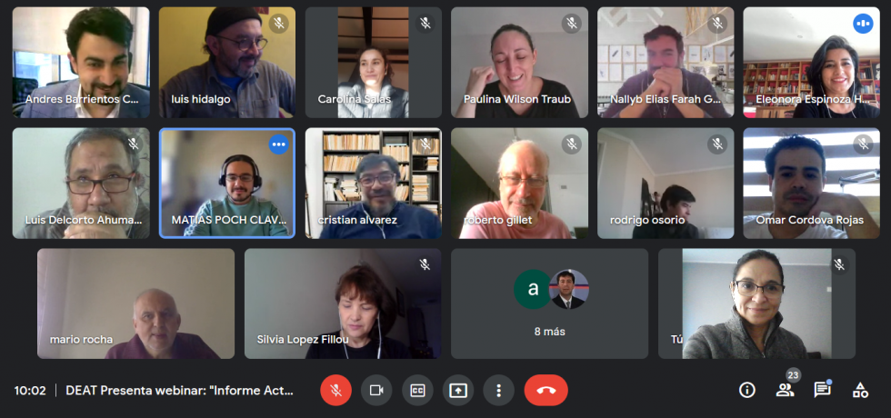
Task: Select Andres Barrientos video tile
Action: point(81,63)
